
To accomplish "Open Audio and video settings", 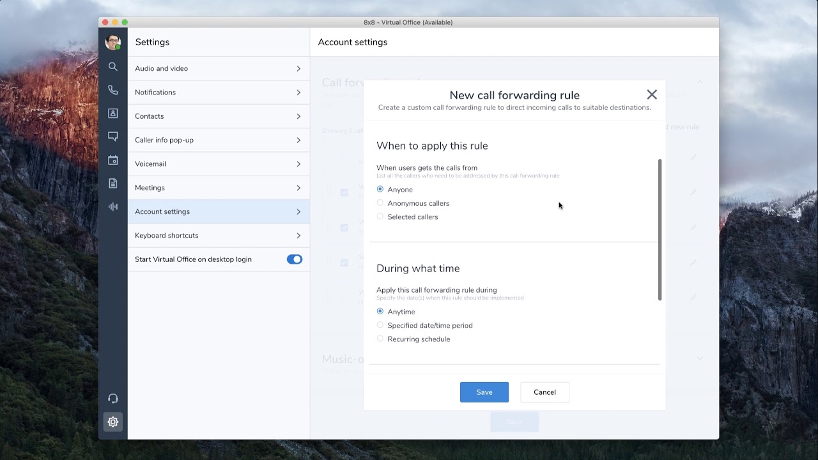I will 219,68.
